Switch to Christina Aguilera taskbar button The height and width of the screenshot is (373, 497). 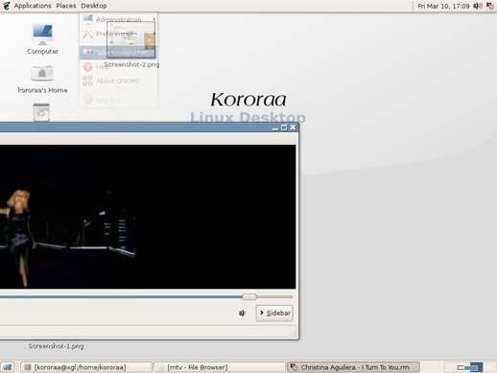(x=353, y=367)
